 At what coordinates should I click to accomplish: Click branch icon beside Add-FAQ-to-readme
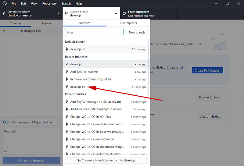pos(67,72)
